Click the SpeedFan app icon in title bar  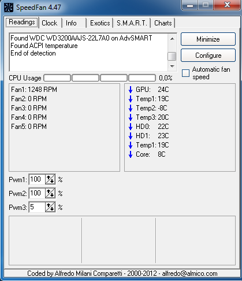pos(9,8)
